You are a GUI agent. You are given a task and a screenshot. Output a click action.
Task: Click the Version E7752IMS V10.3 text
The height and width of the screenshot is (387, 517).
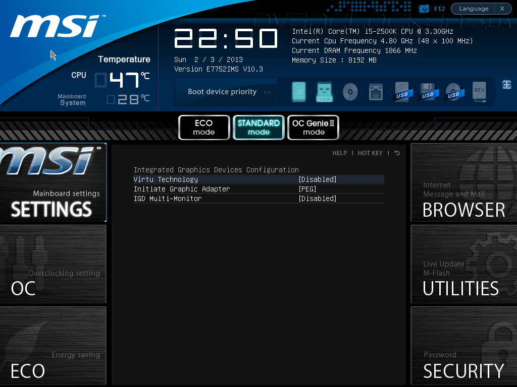tap(219, 69)
